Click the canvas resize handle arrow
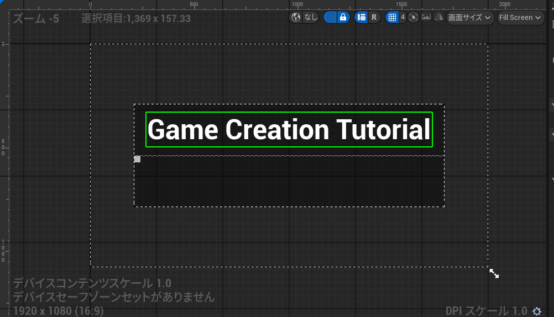 pyautogui.click(x=494, y=273)
